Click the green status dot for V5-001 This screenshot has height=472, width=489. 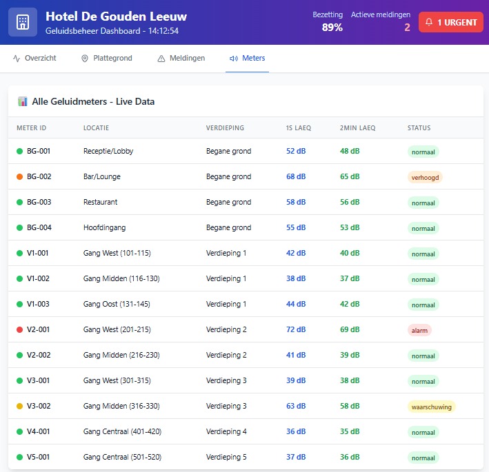(x=20, y=458)
